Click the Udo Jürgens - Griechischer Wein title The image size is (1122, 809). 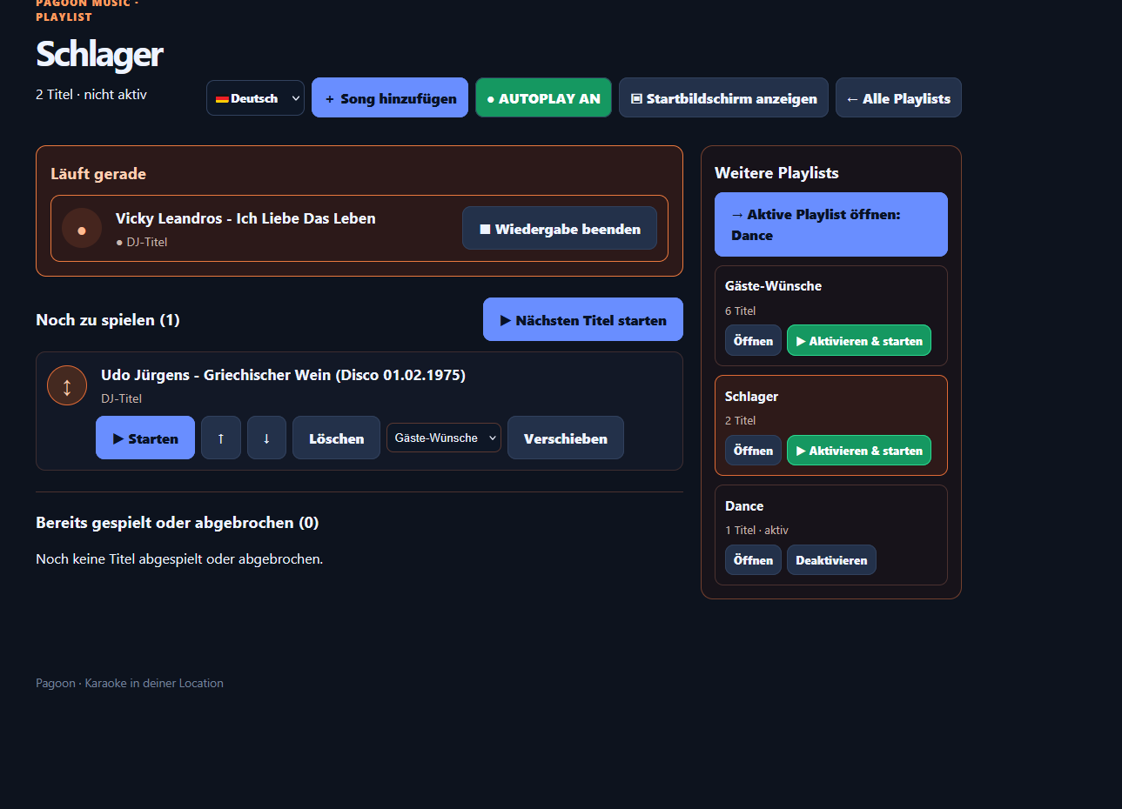point(283,375)
